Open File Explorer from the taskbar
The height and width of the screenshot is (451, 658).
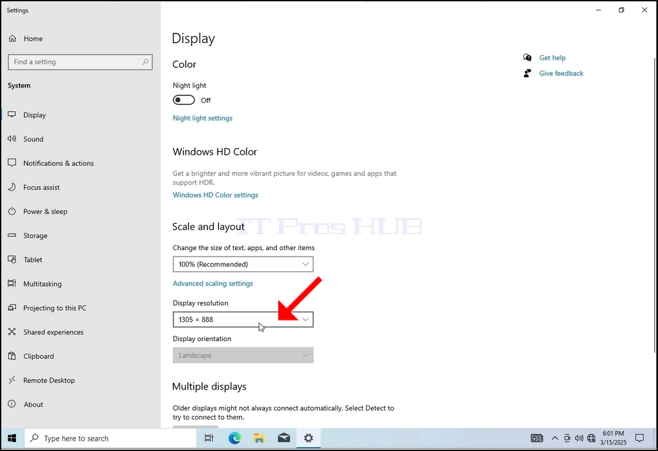pos(259,438)
